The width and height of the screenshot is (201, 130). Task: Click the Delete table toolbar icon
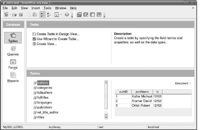pyautogui.click(x=92, y=15)
